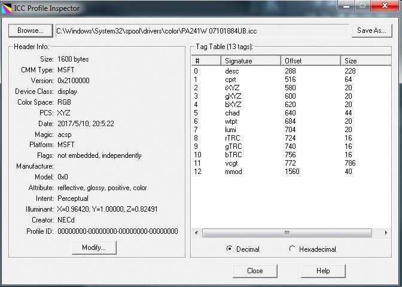
Task: Click the profile file path field
Action: tap(202, 31)
